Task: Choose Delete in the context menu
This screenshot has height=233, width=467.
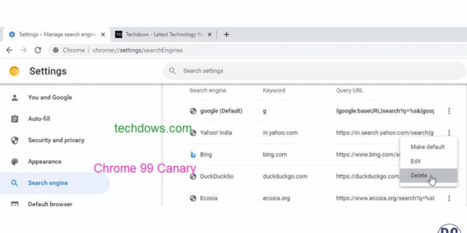Action: coord(428,176)
